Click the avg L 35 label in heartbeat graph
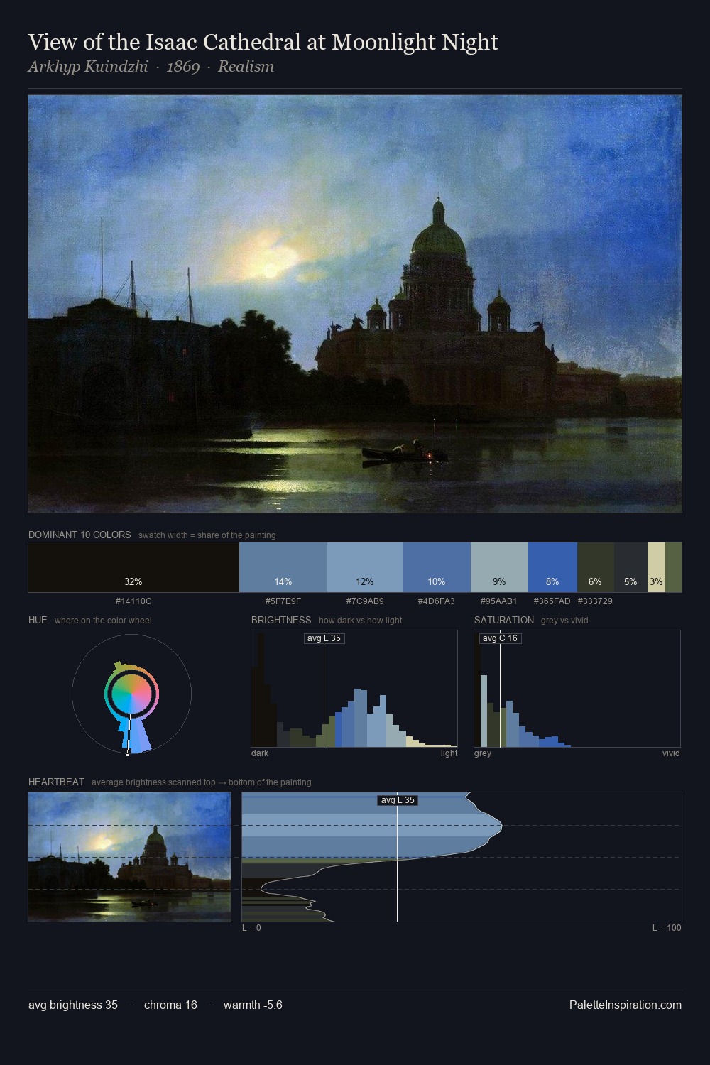 point(397,800)
